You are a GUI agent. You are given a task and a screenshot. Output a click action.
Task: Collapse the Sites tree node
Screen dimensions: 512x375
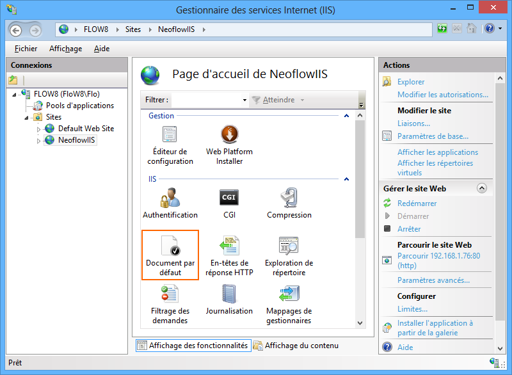26,118
